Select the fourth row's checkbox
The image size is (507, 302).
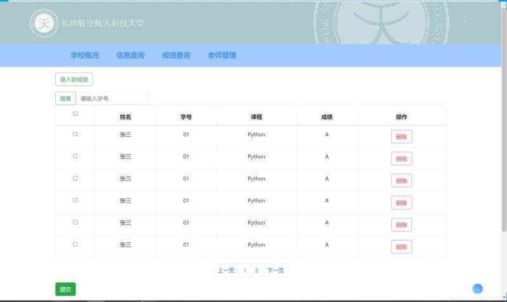[75, 200]
